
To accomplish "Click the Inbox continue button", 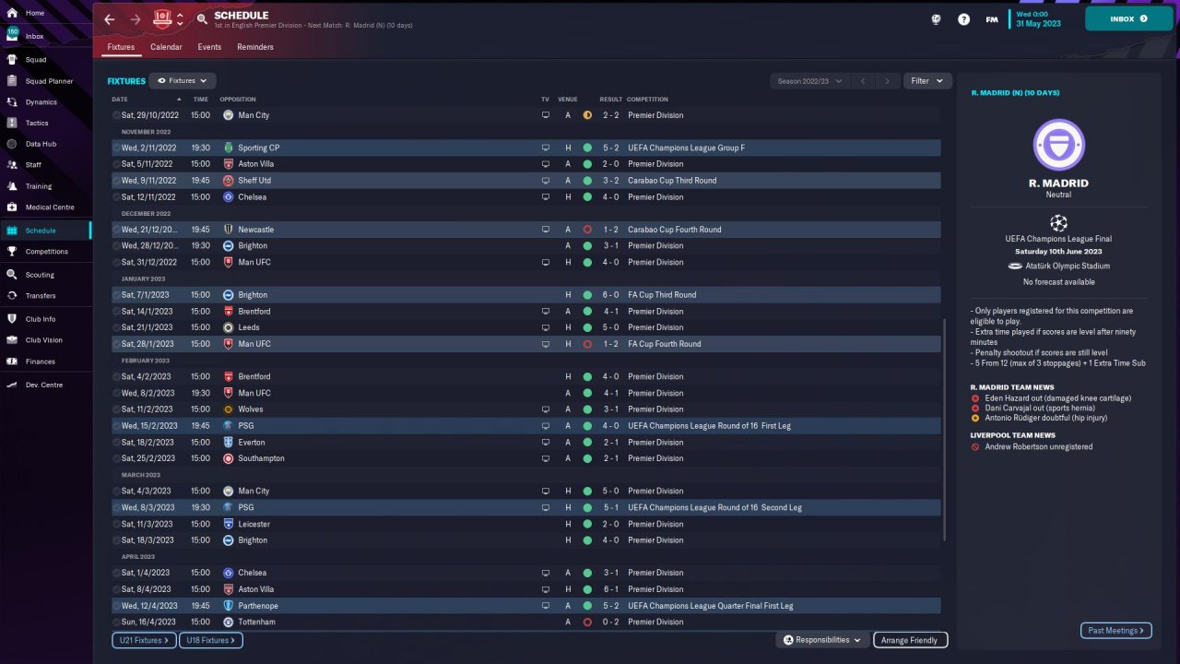I will tap(1129, 18).
